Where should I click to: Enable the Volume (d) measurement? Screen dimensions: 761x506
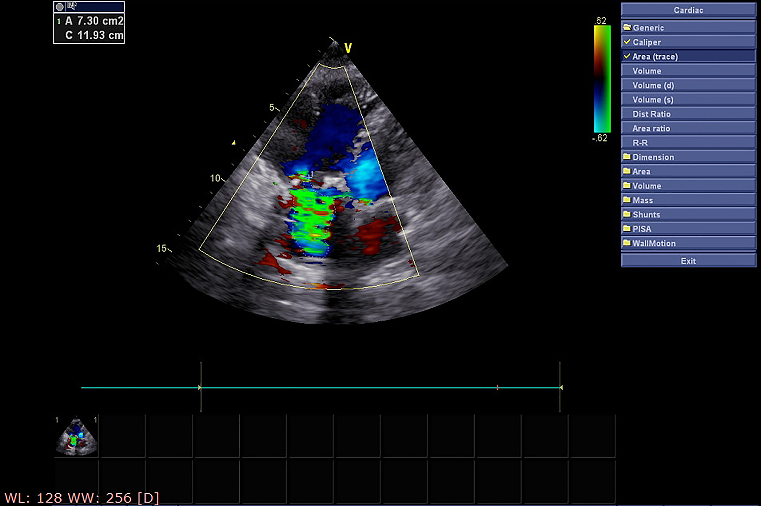(x=653, y=85)
